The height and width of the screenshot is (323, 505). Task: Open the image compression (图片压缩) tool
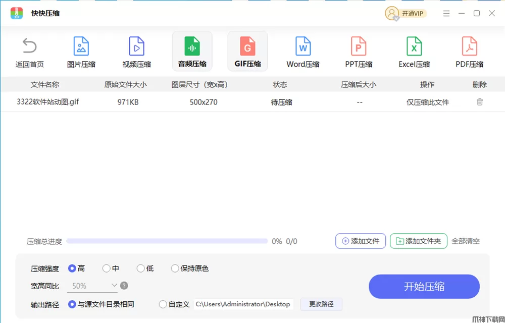point(81,46)
